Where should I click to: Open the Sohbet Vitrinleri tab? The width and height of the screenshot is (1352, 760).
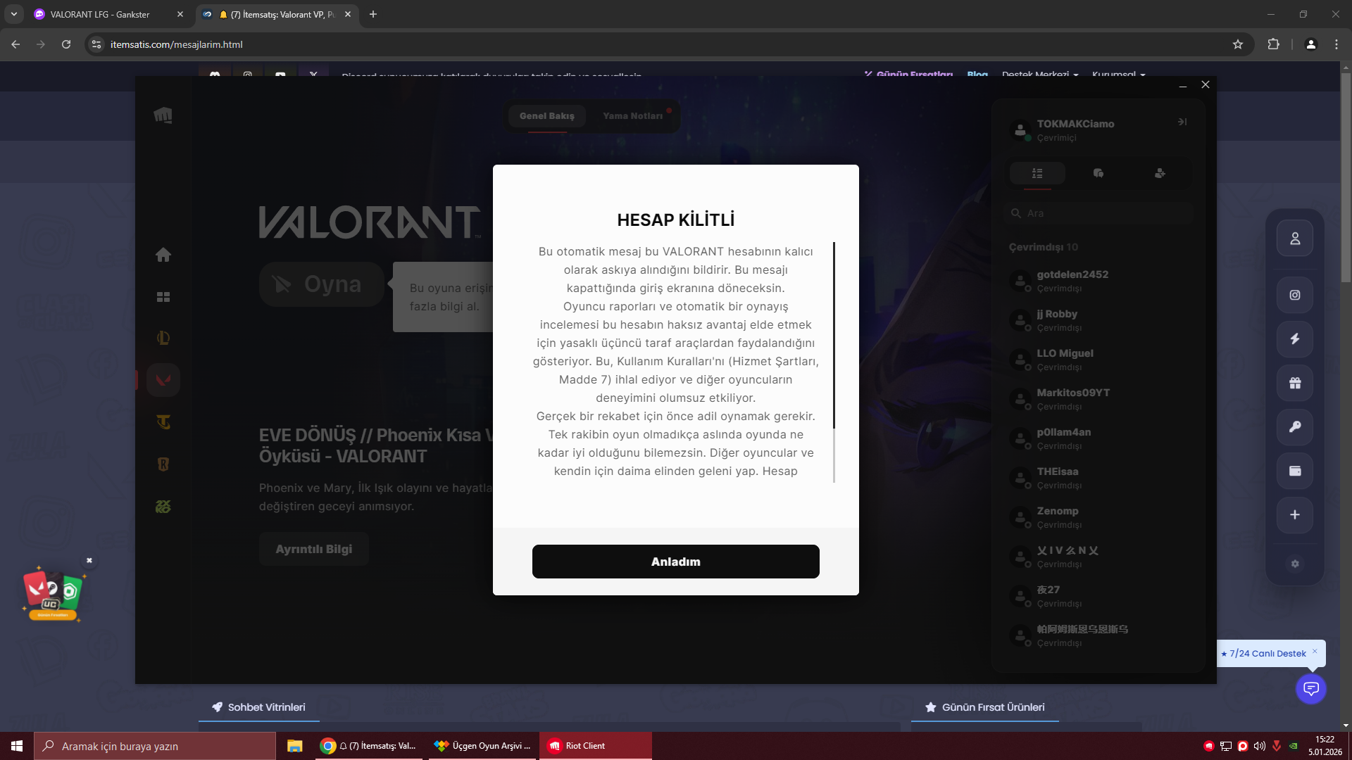point(259,707)
